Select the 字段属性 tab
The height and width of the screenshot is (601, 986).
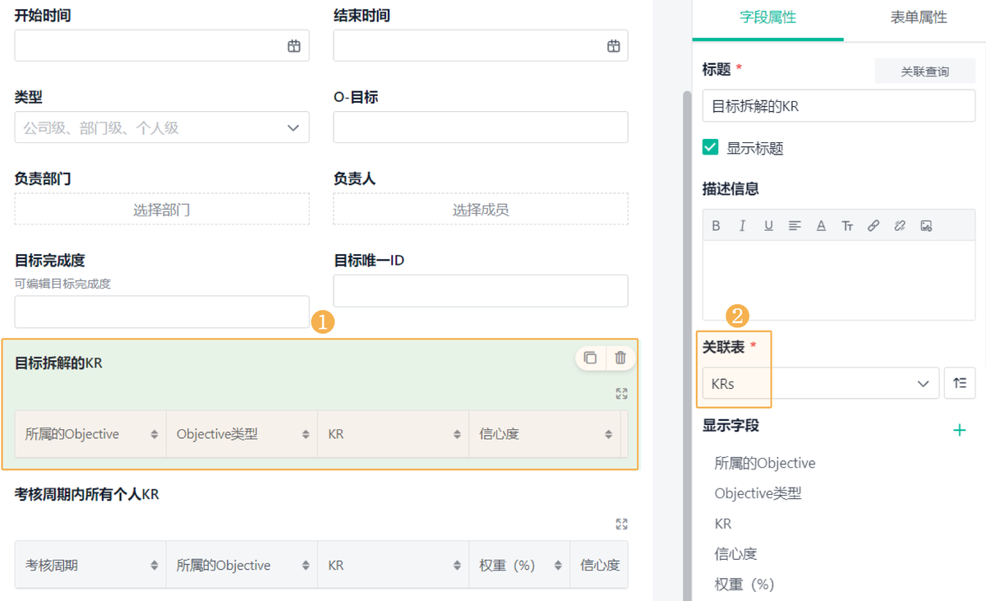[x=767, y=17]
